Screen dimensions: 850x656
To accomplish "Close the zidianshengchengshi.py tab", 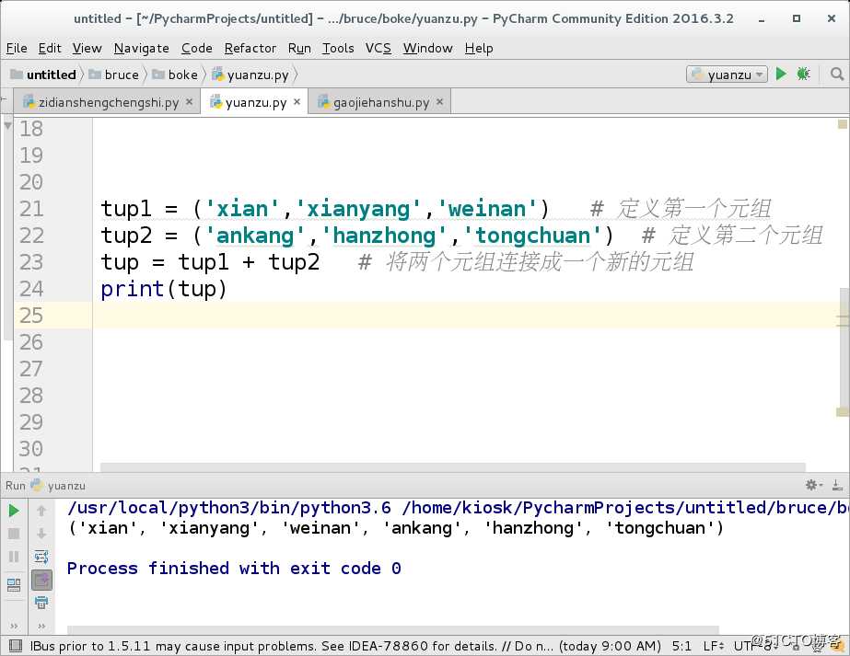I will [x=189, y=101].
